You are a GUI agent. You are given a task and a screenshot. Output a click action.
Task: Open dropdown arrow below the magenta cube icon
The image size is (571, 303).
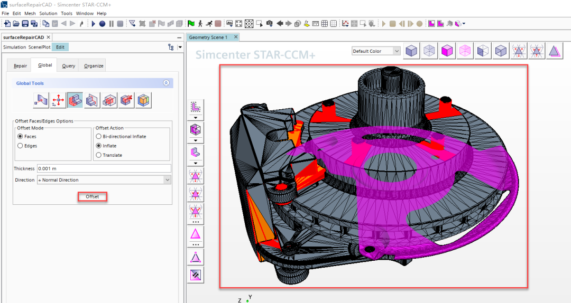196,140
